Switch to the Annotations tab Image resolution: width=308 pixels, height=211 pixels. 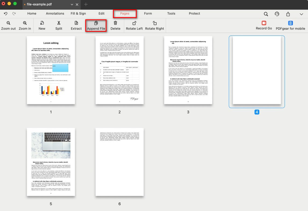(x=55, y=13)
